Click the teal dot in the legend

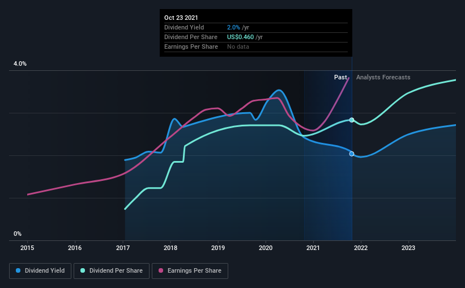(84, 271)
